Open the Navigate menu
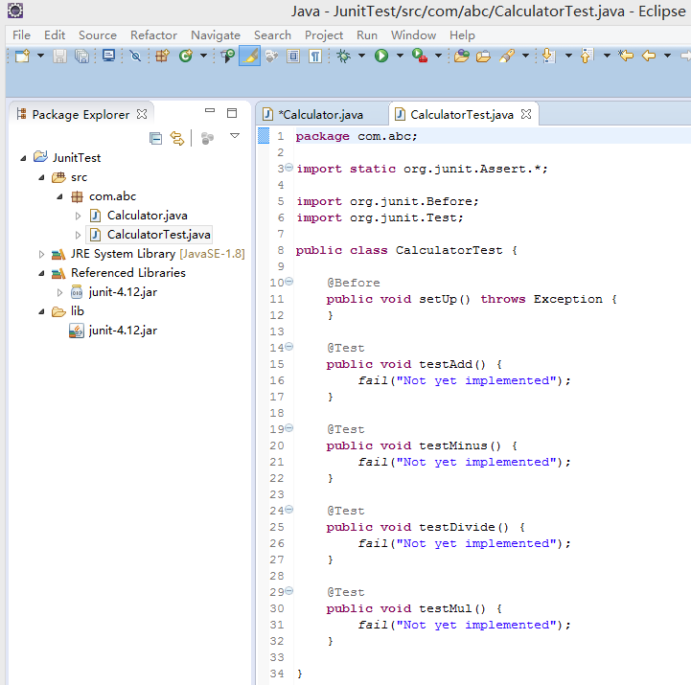The height and width of the screenshot is (685, 691). pos(216,34)
